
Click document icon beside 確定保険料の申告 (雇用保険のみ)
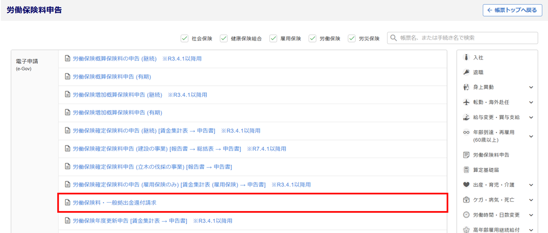[67, 185]
